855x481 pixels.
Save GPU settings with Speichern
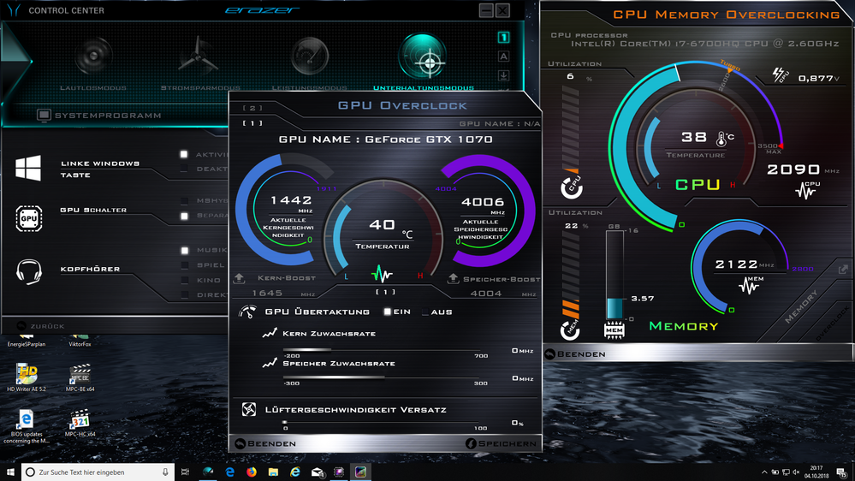click(x=502, y=443)
